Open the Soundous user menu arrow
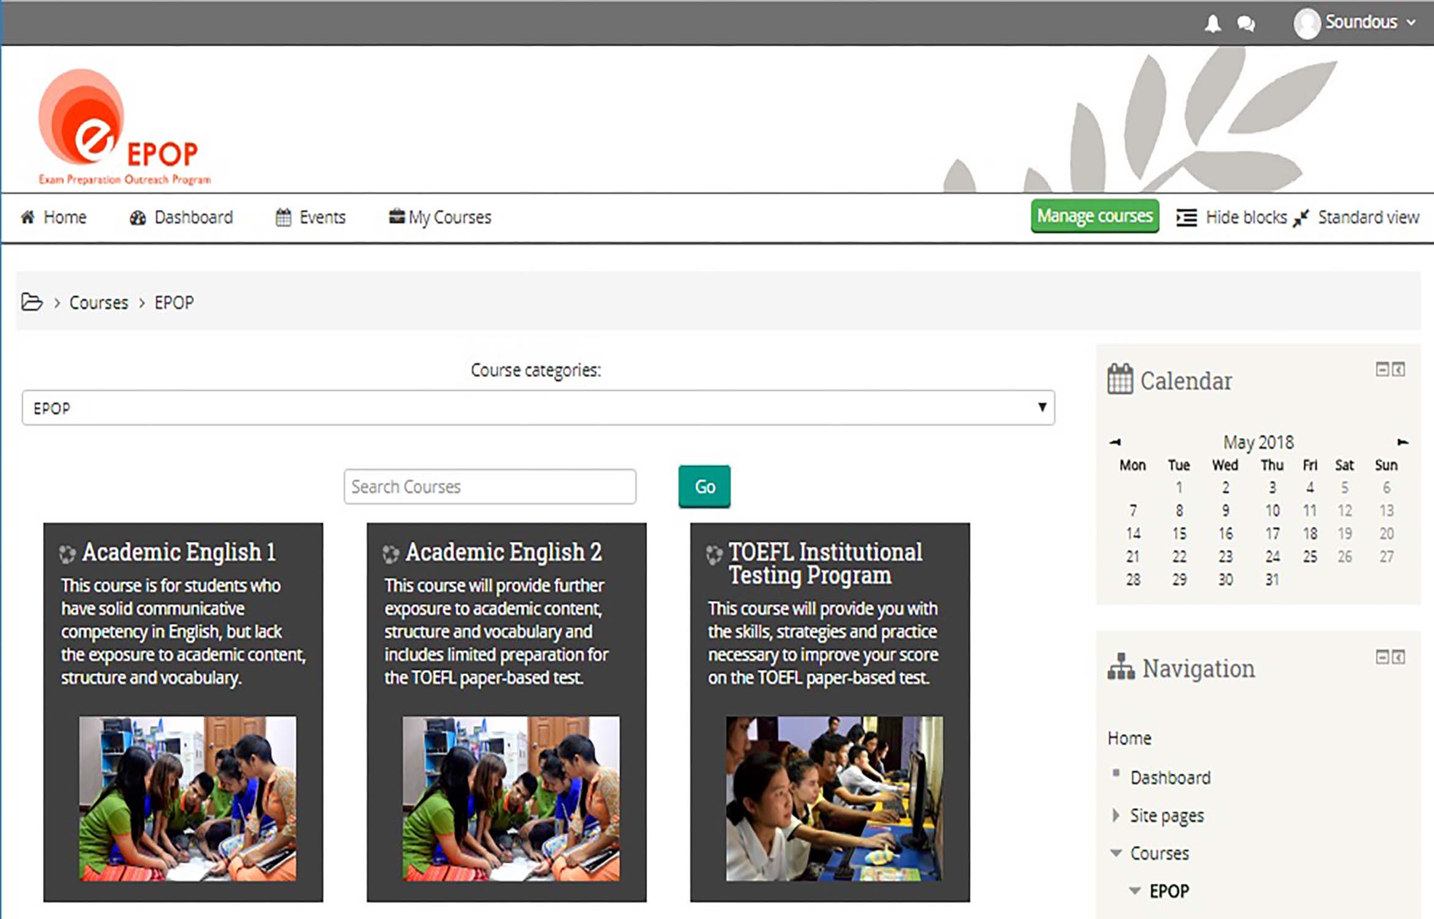The height and width of the screenshot is (919, 1434). (1411, 23)
